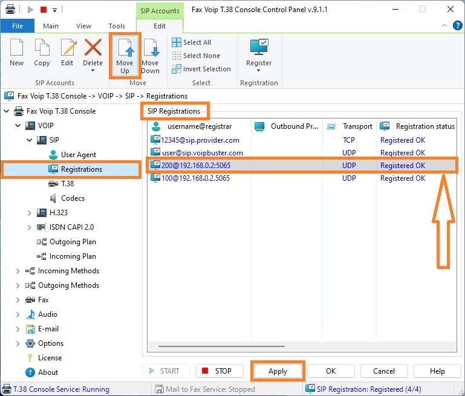Screen dimensions: 465x396
Task: Switch to the Tools ribbon tab
Action: [117, 26]
